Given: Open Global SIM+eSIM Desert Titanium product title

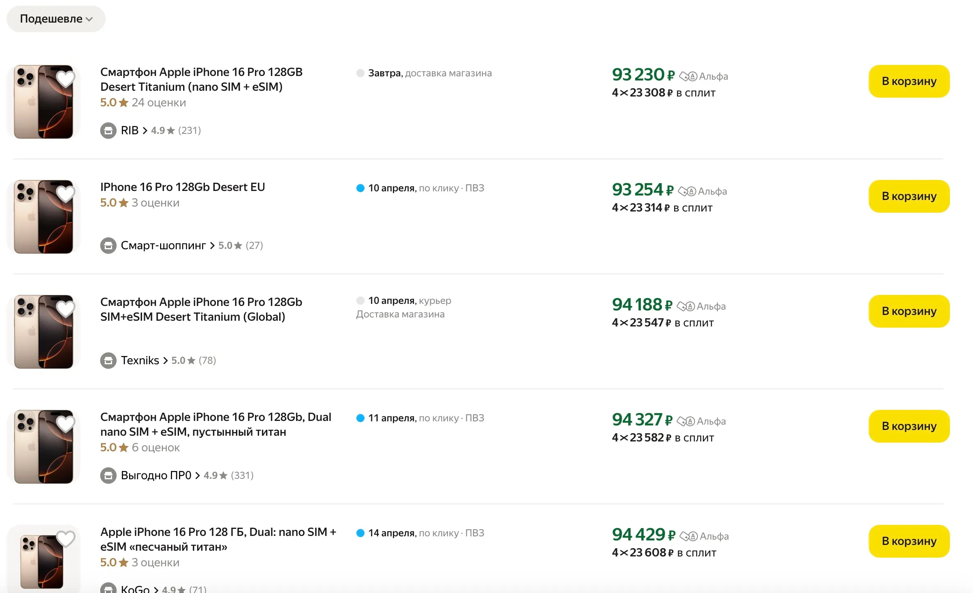Looking at the screenshot, I should click(x=201, y=309).
